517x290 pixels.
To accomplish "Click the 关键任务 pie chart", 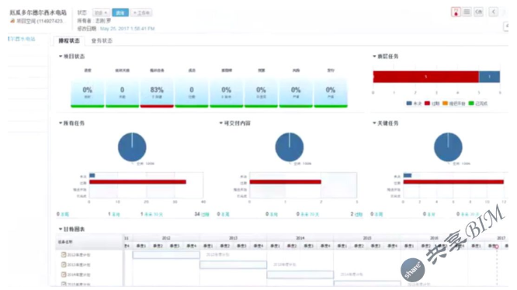I will click(448, 147).
